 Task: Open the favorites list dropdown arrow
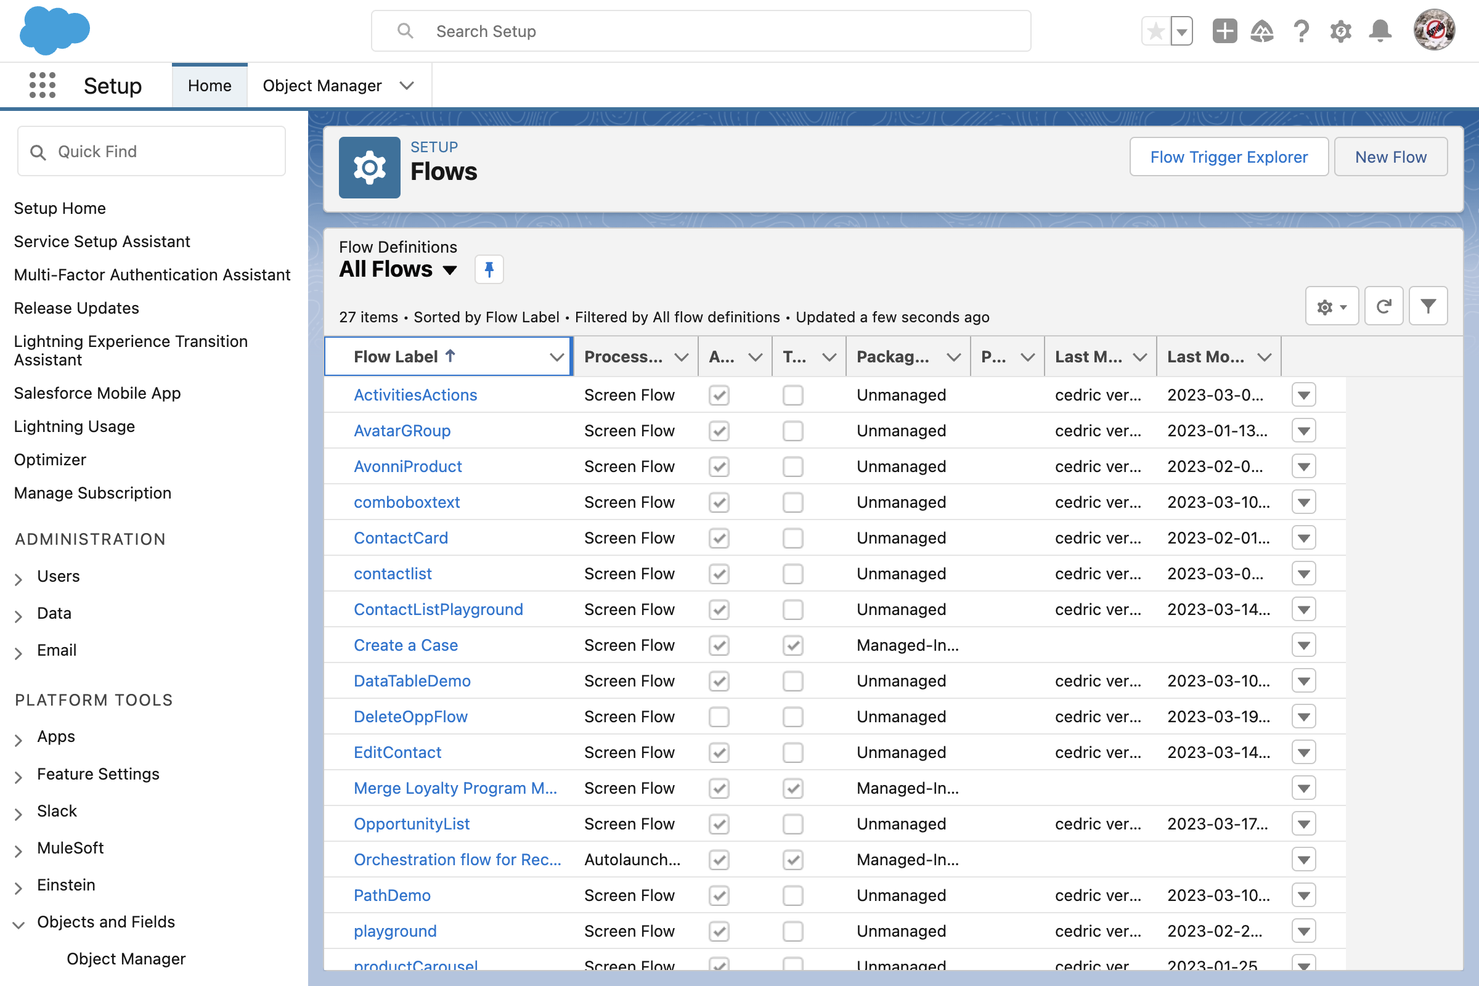click(x=1181, y=31)
